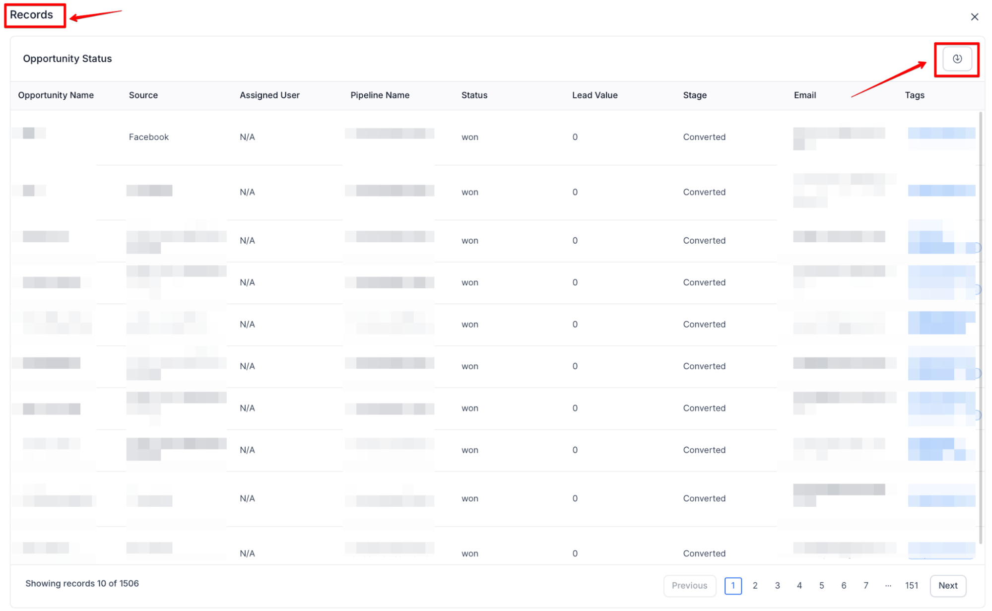Click pagination ellipsis for more pages
This screenshot has width=992, height=611.
coord(888,585)
